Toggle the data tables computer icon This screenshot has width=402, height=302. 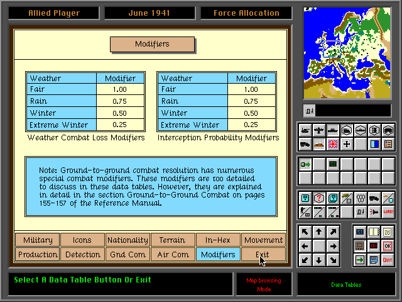[x=359, y=246]
